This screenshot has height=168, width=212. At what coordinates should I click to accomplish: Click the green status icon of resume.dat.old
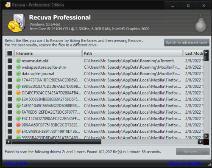(18, 61)
